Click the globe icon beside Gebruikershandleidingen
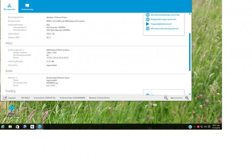252x157 pixels. click(148, 15)
